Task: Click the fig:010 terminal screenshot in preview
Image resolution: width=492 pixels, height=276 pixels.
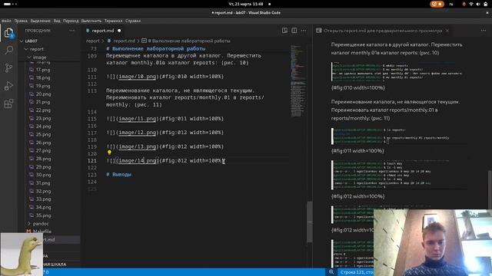Action: pyautogui.click(x=397, y=71)
